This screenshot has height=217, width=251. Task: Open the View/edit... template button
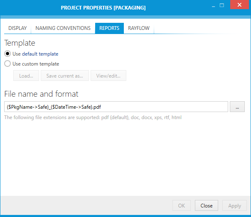coord(108,76)
